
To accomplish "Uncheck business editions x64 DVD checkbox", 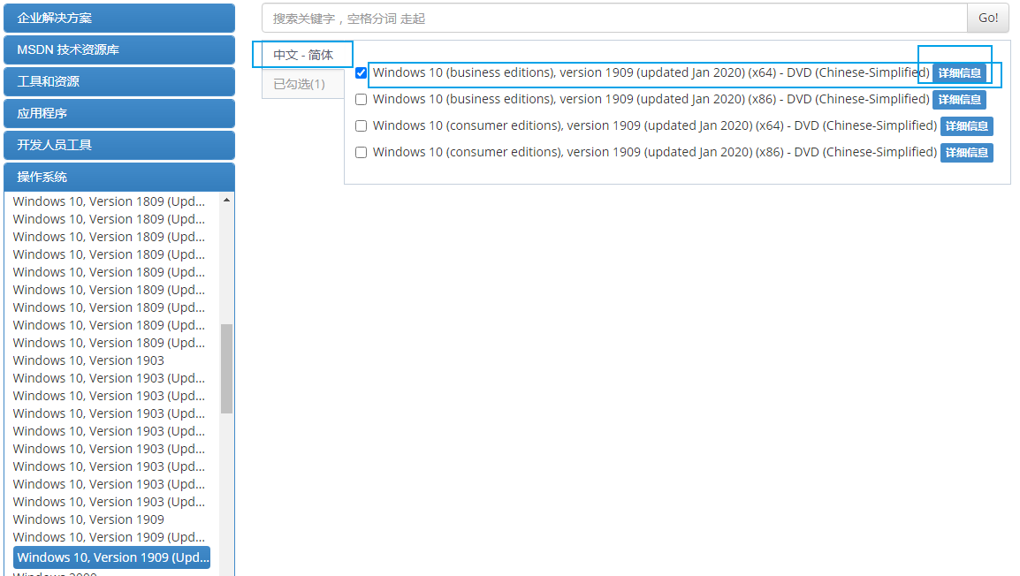I will pyautogui.click(x=361, y=72).
